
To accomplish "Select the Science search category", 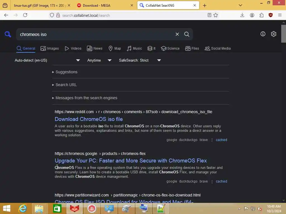I will tap(170, 48).
